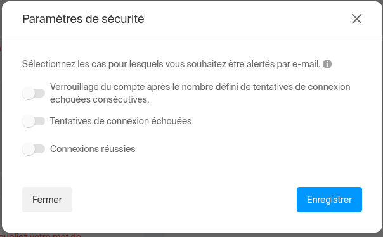Turn on the Connexions réussies switch
The height and width of the screenshot is (237, 383).
pos(34,149)
